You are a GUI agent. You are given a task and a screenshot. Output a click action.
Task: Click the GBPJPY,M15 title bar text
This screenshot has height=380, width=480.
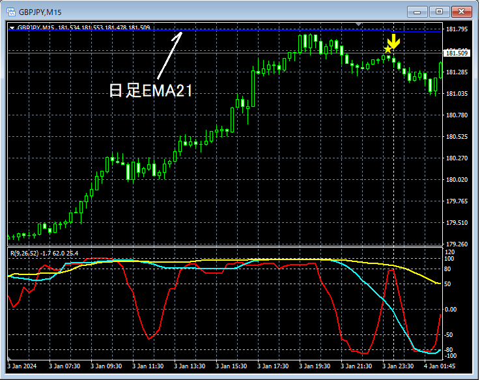tap(40, 12)
